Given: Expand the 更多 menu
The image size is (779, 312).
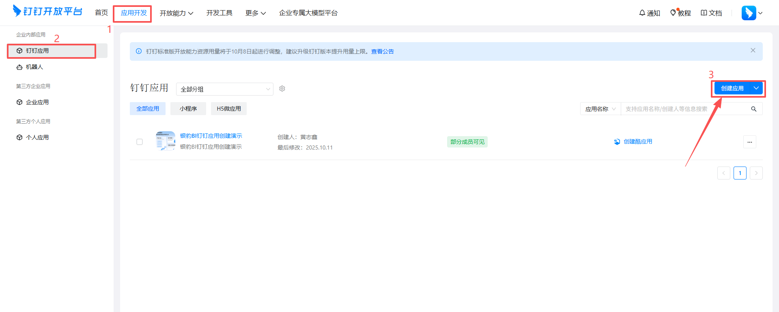Looking at the screenshot, I should click(x=256, y=13).
